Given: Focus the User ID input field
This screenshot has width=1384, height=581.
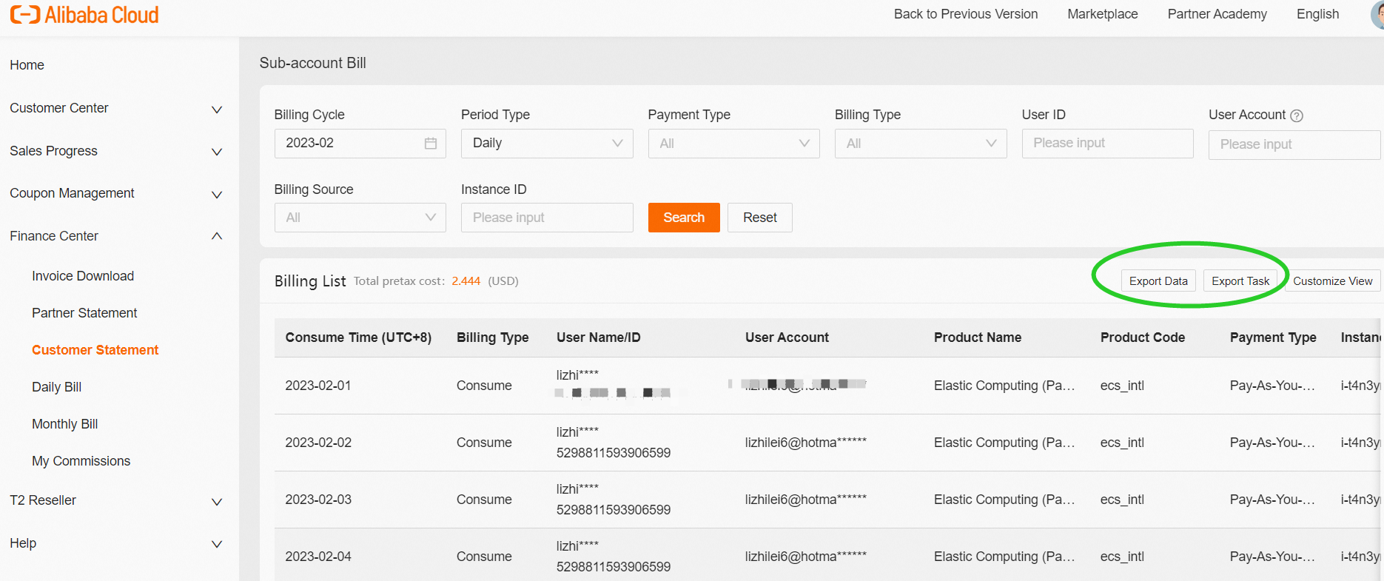Looking at the screenshot, I should point(1108,143).
